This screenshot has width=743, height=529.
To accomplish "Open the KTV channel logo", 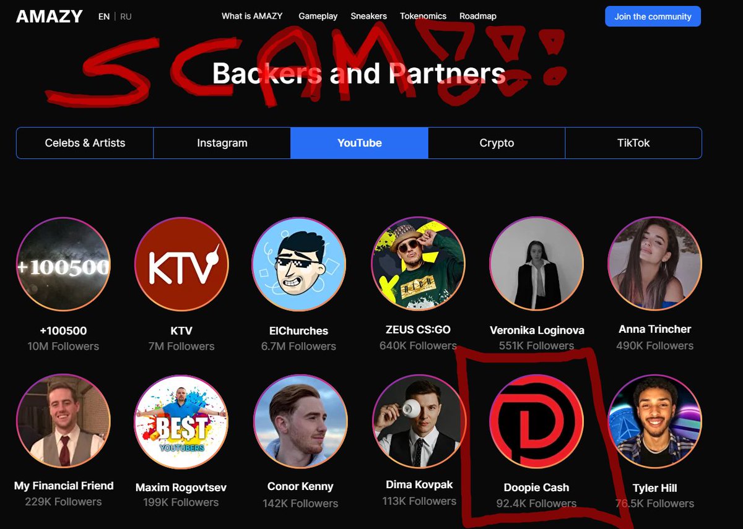I will [181, 264].
